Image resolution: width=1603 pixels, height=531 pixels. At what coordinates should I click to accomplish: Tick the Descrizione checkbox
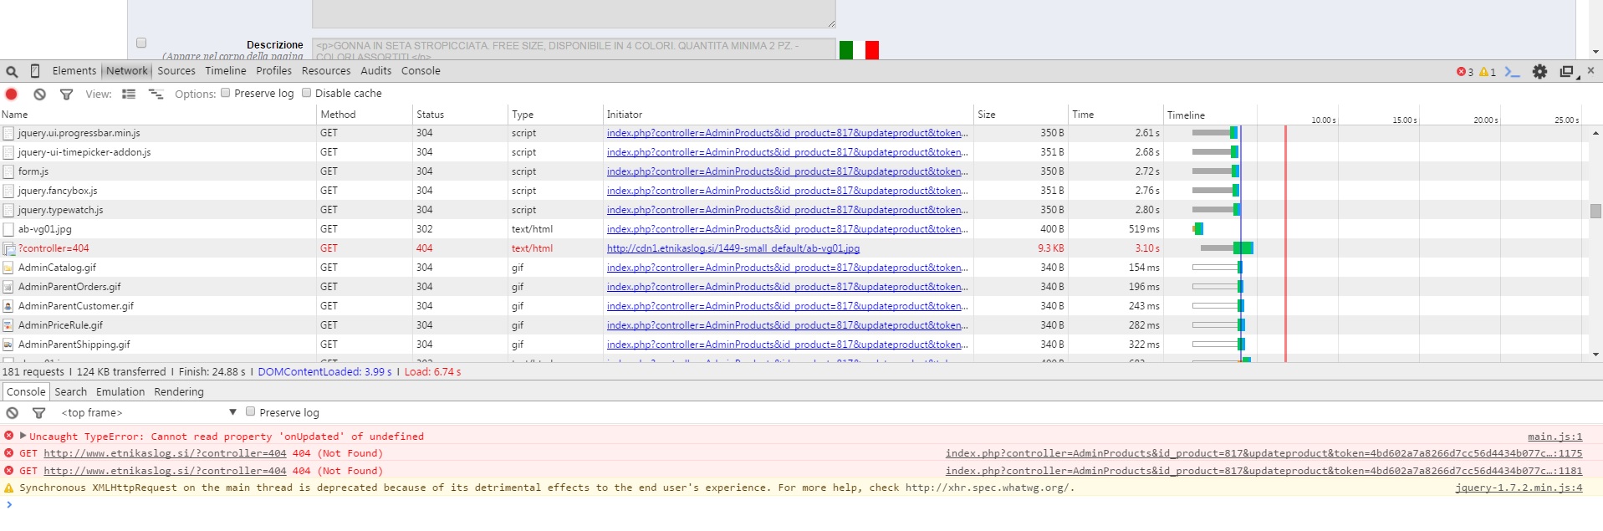(140, 43)
